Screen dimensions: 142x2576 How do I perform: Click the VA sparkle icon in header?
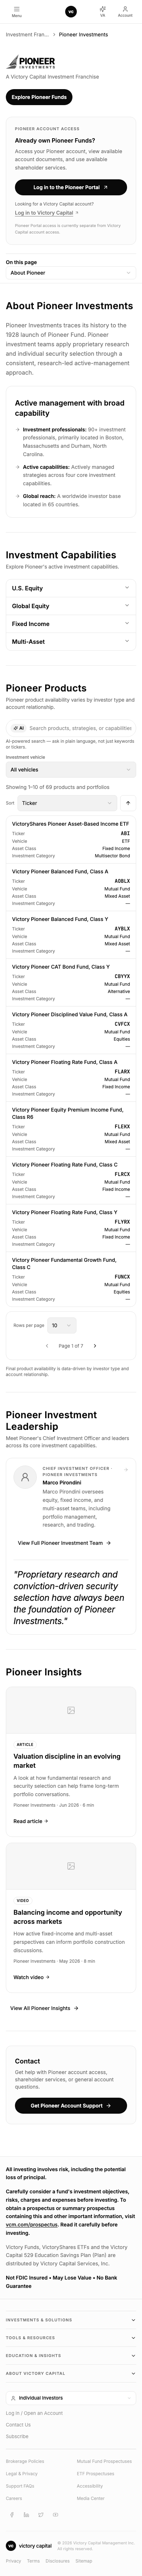coord(102,9)
